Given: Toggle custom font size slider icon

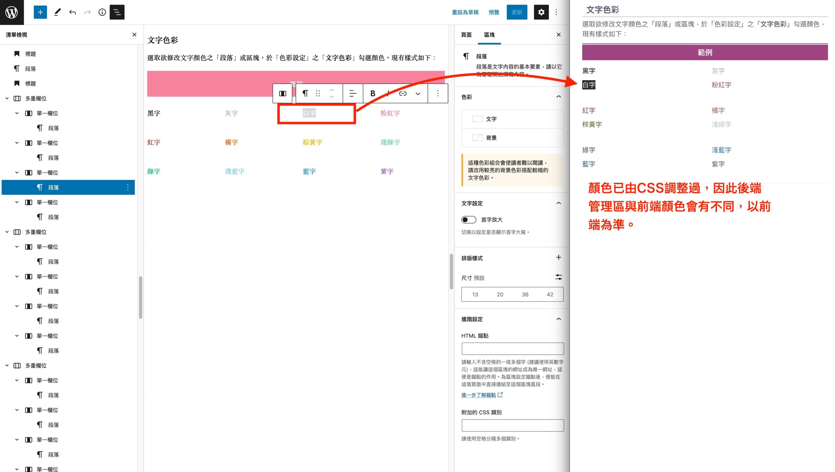Looking at the screenshot, I should click(x=559, y=277).
